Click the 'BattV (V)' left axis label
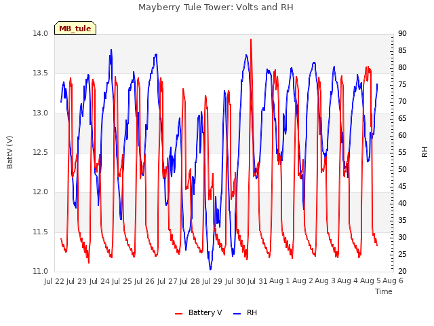Screen dimensions: 434x326 pyautogui.click(x=9, y=152)
